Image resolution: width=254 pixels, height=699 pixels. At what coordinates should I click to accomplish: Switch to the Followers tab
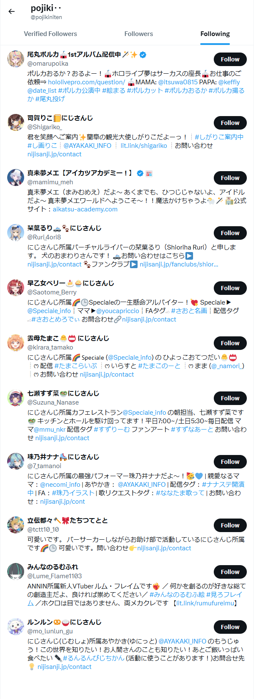point(139,34)
